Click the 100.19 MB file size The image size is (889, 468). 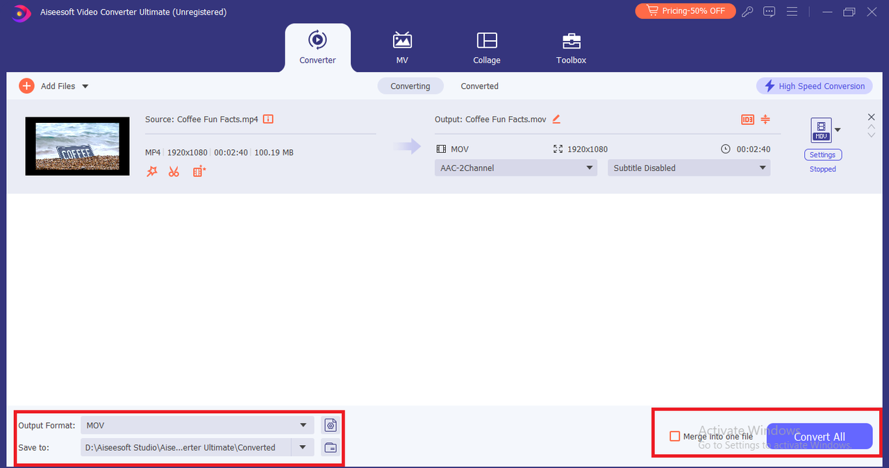point(274,152)
